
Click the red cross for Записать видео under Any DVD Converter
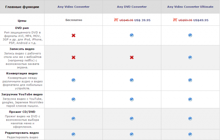tap(132, 58)
